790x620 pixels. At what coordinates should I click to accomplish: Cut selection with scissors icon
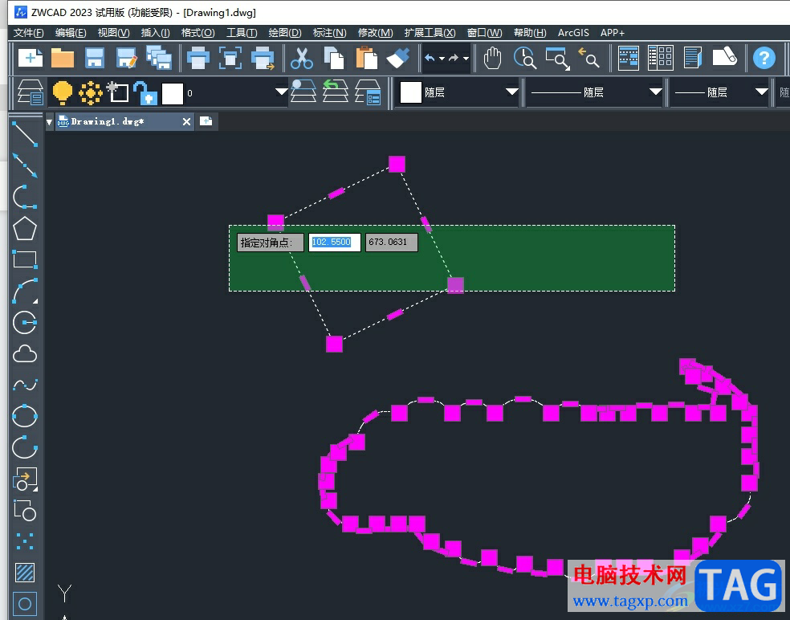pyautogui.click(x=302, y=58)
